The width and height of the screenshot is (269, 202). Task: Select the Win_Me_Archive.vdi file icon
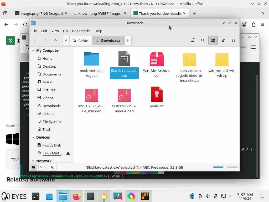pyautogui.click(x=157, y=59)
